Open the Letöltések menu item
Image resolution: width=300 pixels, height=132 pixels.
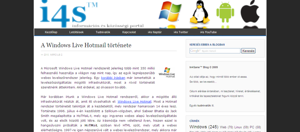pos(76,32)
